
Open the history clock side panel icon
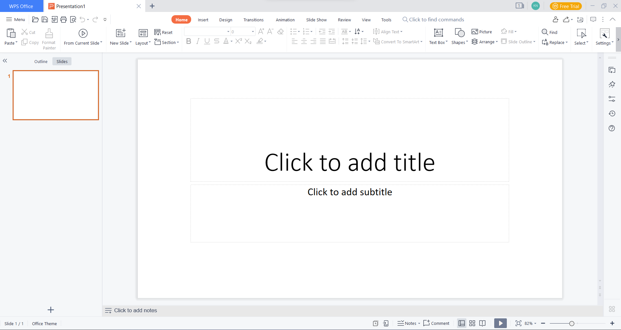click(612, 113)
